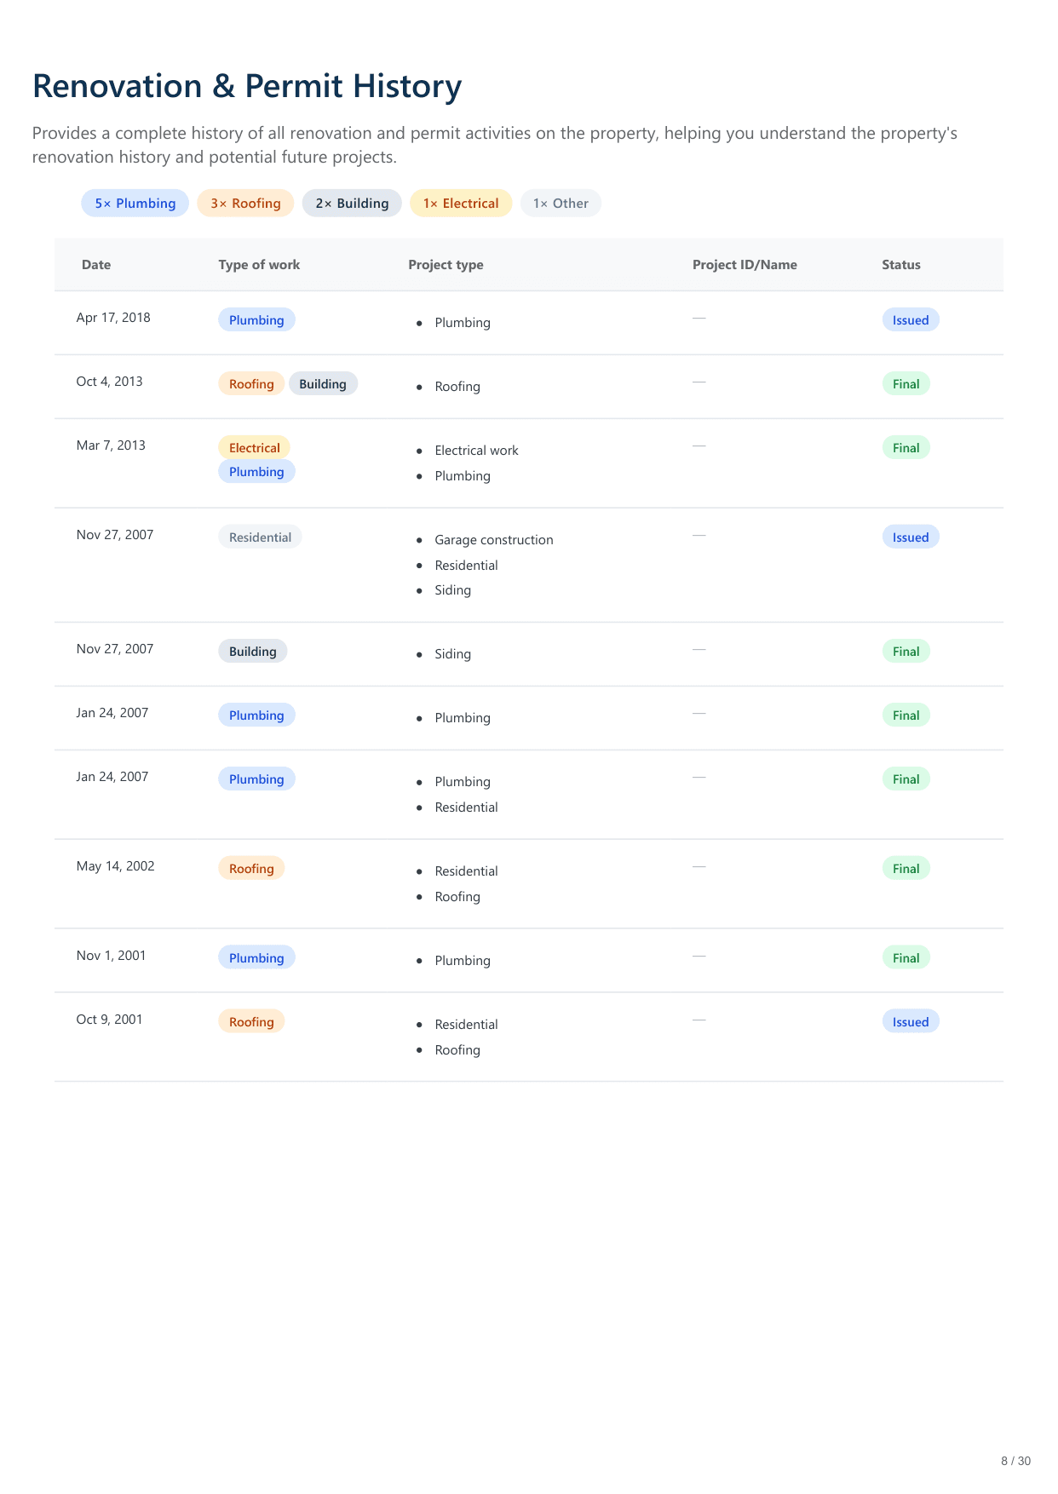Click the Plumbing tag in Nov 1, 2001 row
The width and height of the screenshot is (1058, 1494).
pyautogui.click(x=256, y=958)
